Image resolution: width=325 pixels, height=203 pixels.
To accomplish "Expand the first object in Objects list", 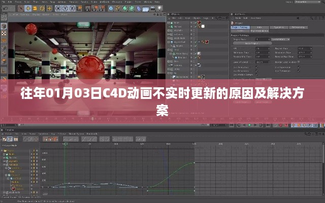I will [169, 22].
